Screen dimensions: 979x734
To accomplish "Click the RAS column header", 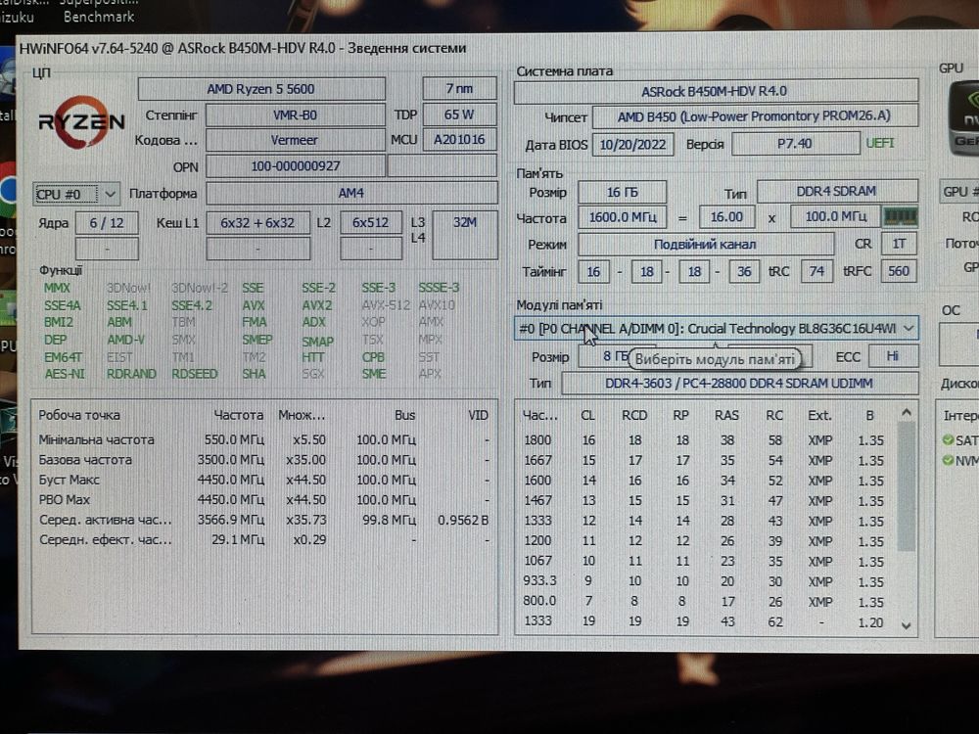I will 726,416.
